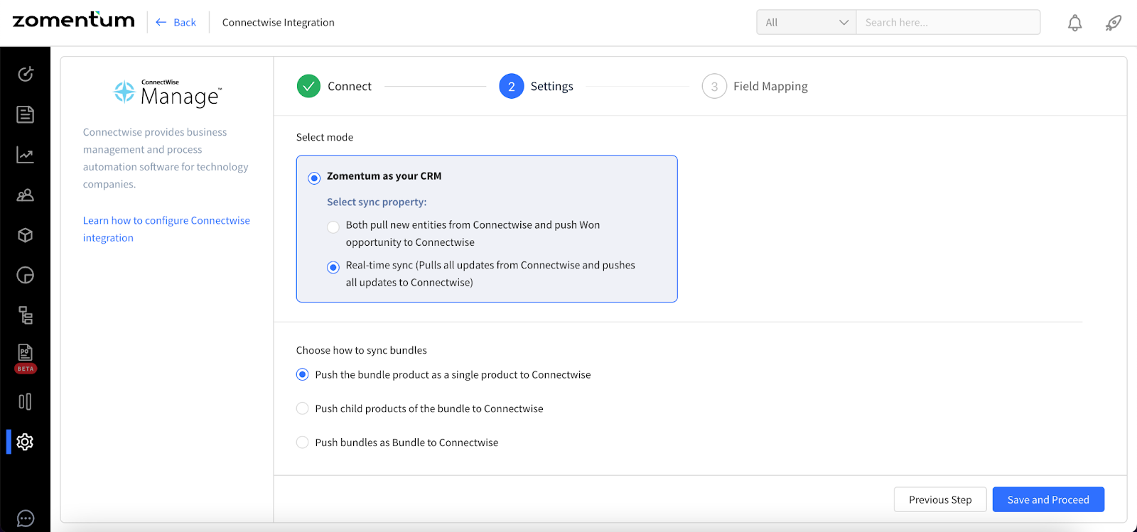The image size is (1137, 532).
Task: Click the ConnectWise Manage logo
Action: [168, 93]
